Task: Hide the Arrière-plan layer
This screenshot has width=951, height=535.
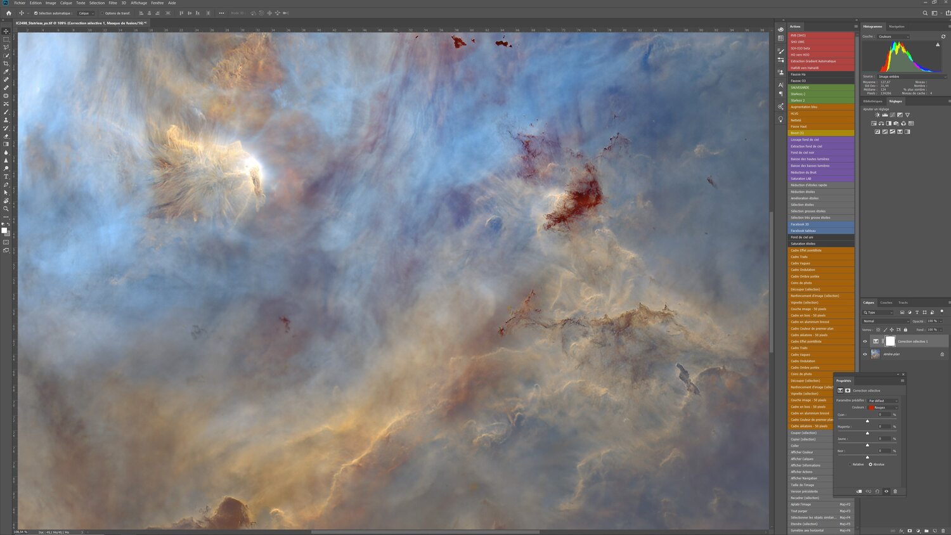Action: click(x=865, y=354)
